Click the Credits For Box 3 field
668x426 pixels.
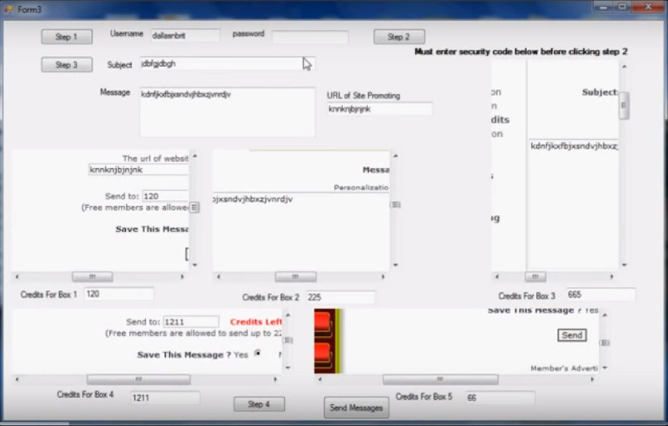pos(600,295)
